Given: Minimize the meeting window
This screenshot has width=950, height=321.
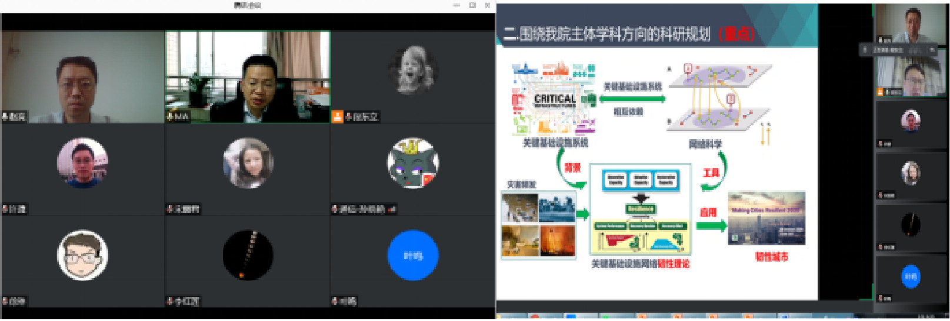Looking at the screenshot, I should [456, 5].
